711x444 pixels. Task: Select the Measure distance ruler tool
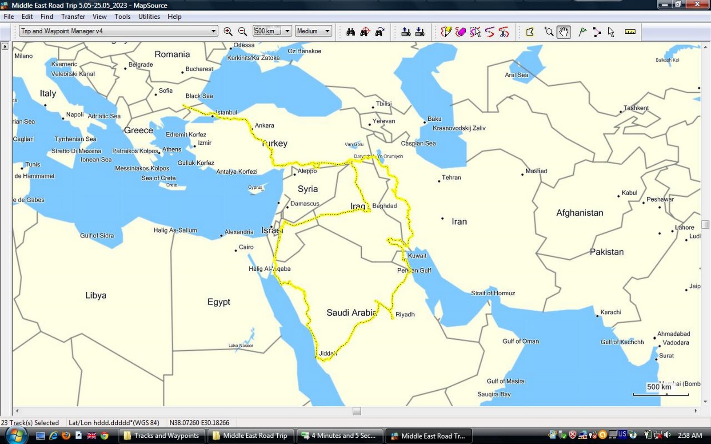[x=630, y=32]
